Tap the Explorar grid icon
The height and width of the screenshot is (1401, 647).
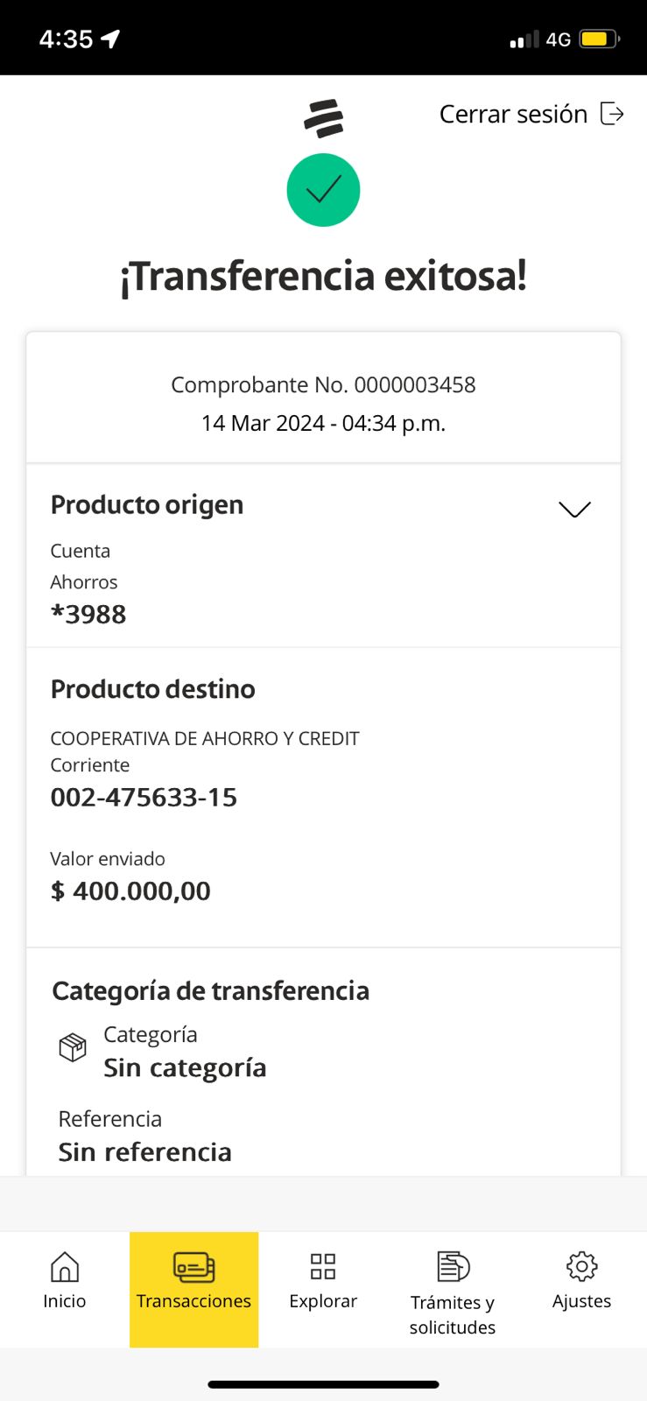pos(323,1266)
